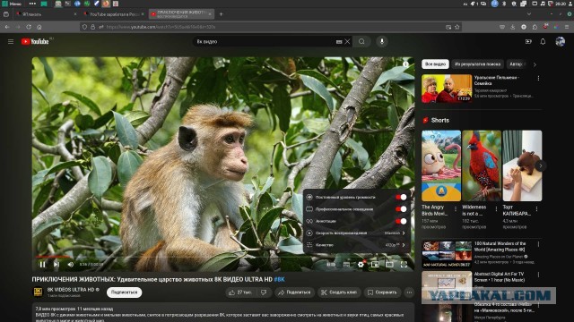Open on-screen keyboard in search box
Viewport: 574px width, 322px height.
pyautogui.click(x=339, y=42)
